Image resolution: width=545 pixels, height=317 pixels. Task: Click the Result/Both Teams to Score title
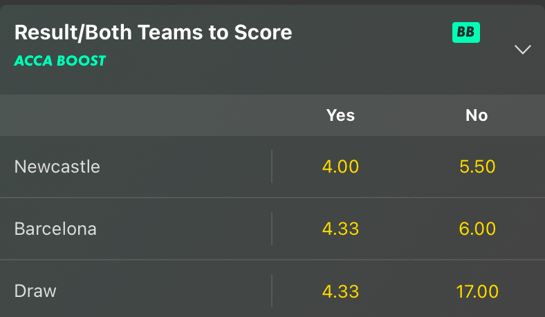(x=154, y=32)
